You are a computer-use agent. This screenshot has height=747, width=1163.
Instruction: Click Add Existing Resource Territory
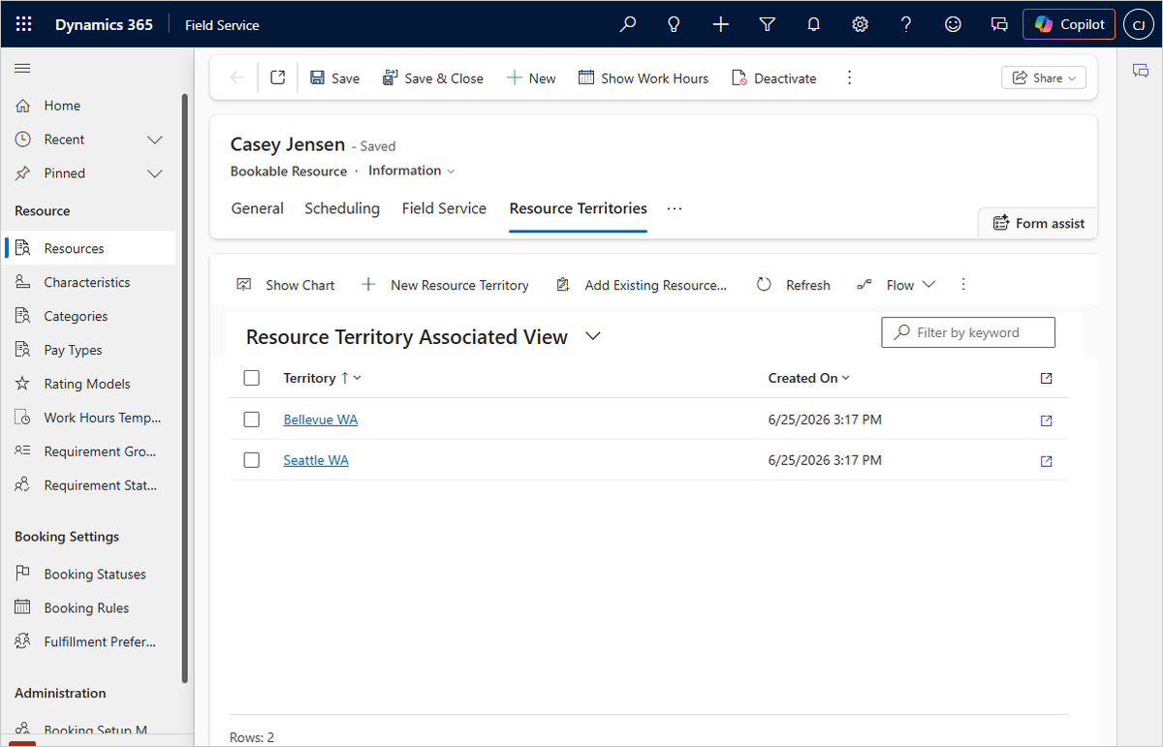click(642, 285)
